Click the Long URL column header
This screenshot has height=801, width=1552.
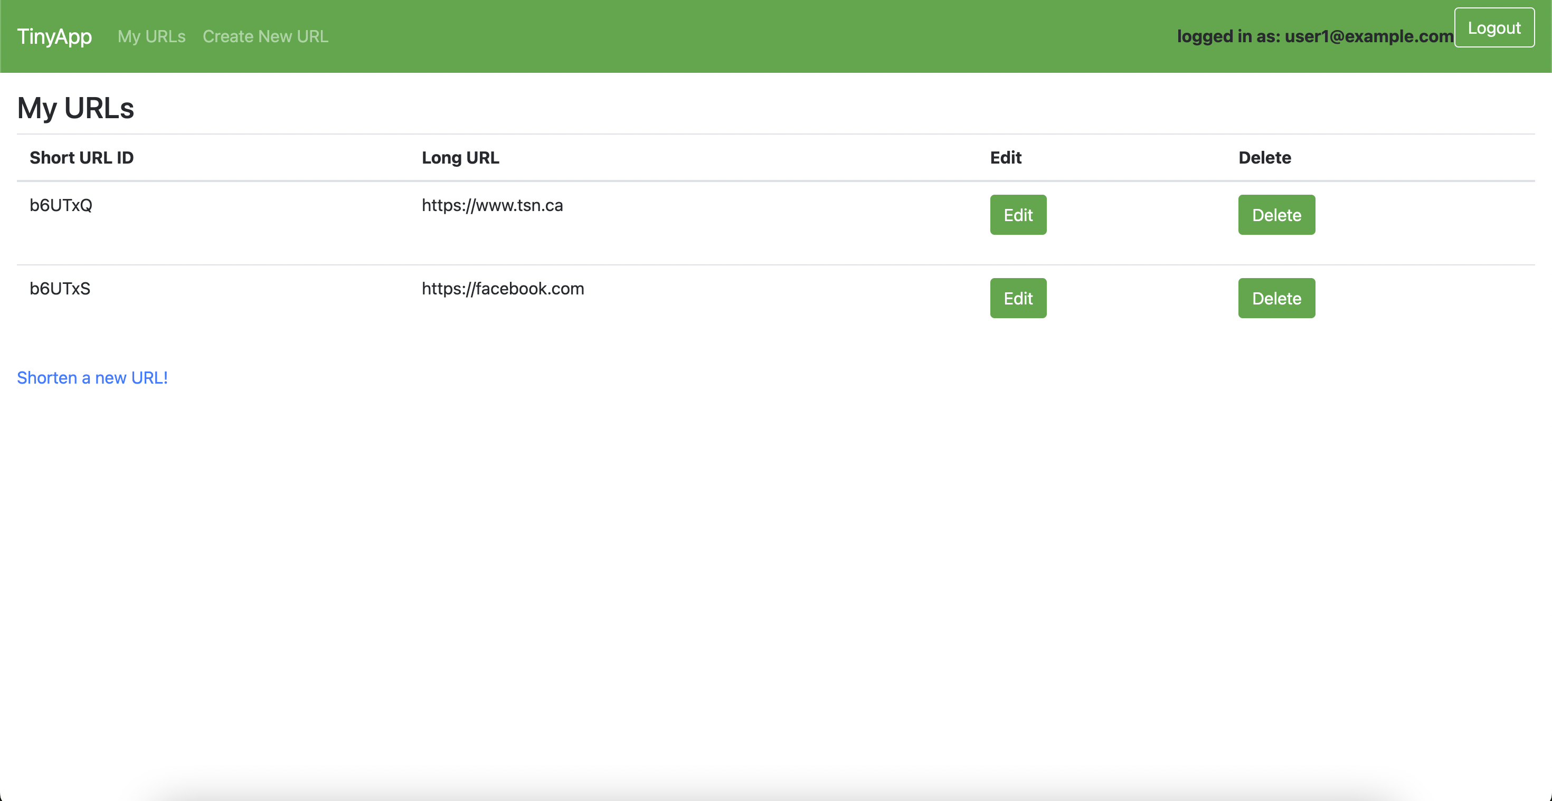(x=460, y=157)
